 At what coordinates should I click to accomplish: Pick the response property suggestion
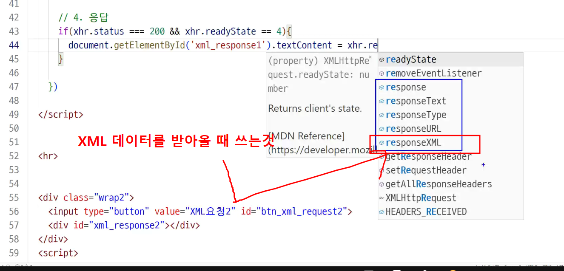click(x=450, y=87)
